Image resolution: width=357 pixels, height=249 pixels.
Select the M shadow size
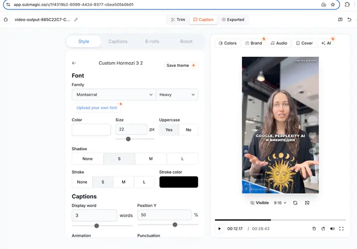[150, 159]
